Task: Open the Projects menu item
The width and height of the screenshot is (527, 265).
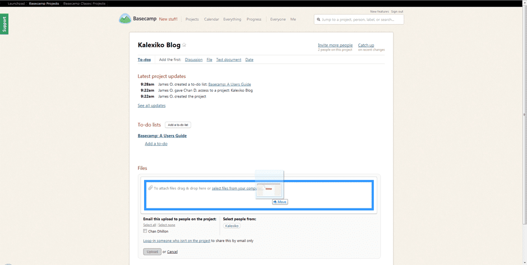Action: (x=192, y=20)
